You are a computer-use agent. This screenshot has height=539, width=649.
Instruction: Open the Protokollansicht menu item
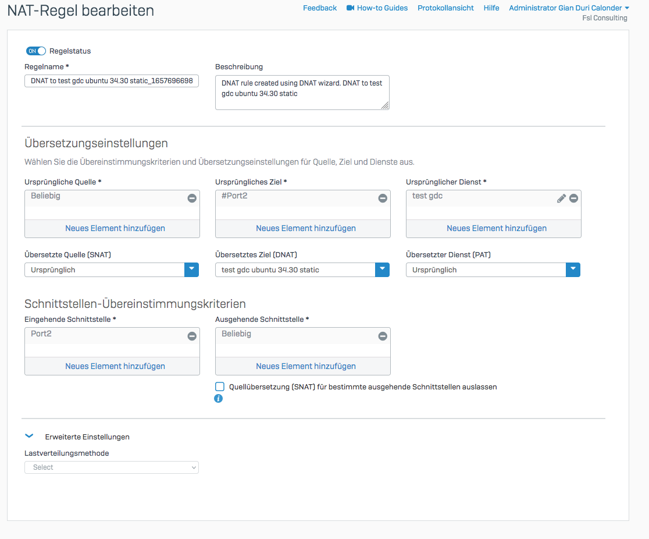coord(445,8)
